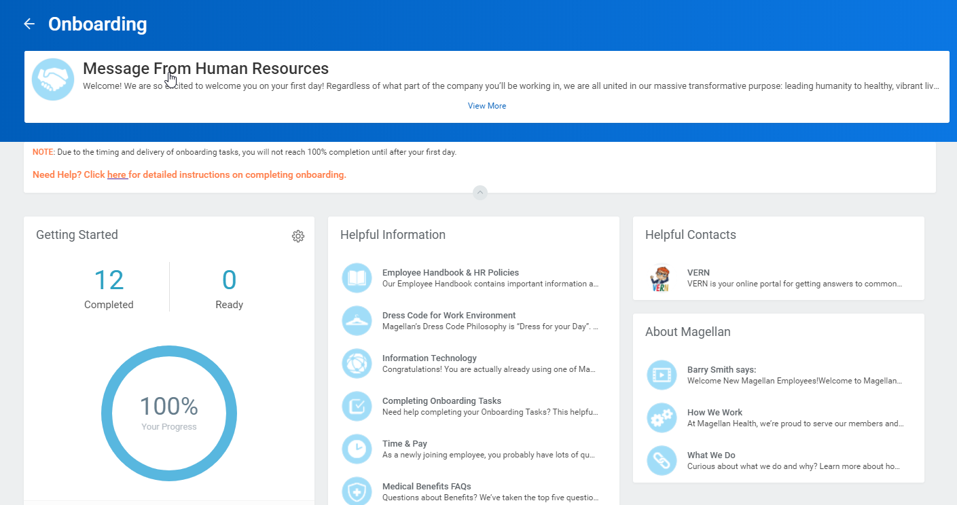Image resolution: width=957 pixels, height=505 pixels.
Task: Select the Dress Code cloud icon
Action: (x=357, y=320)
